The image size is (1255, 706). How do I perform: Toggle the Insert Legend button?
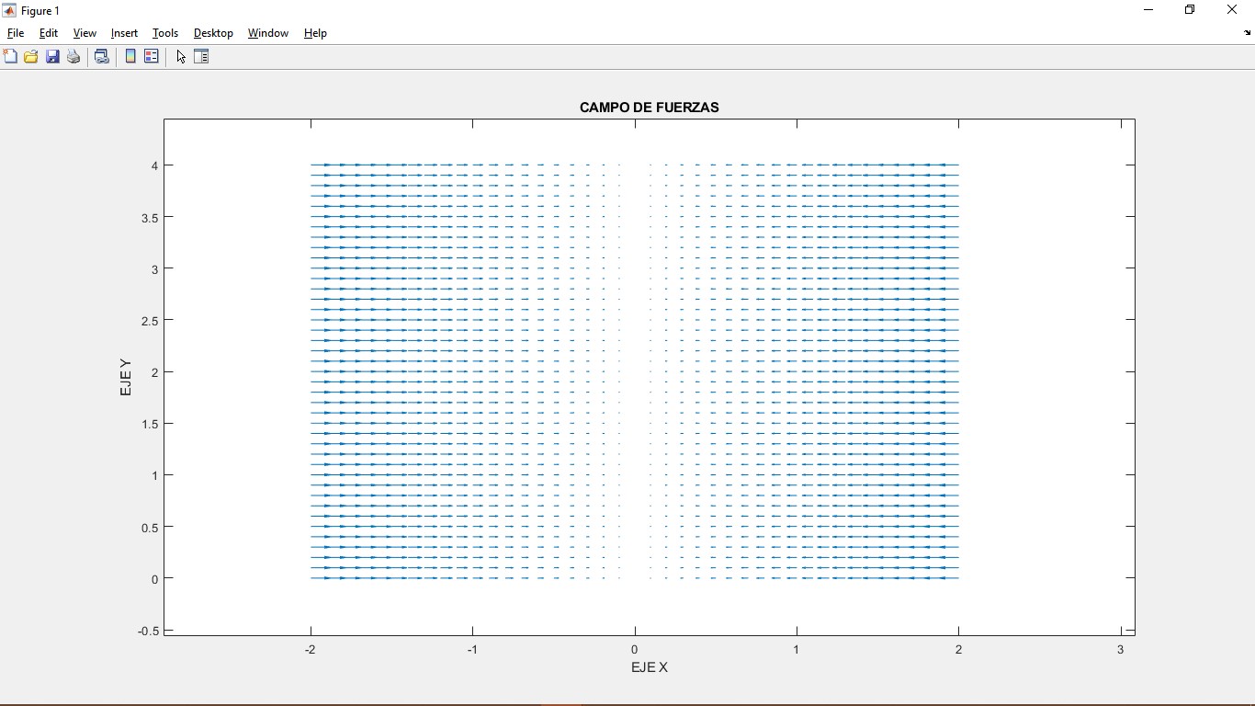(x=152, y=57)
